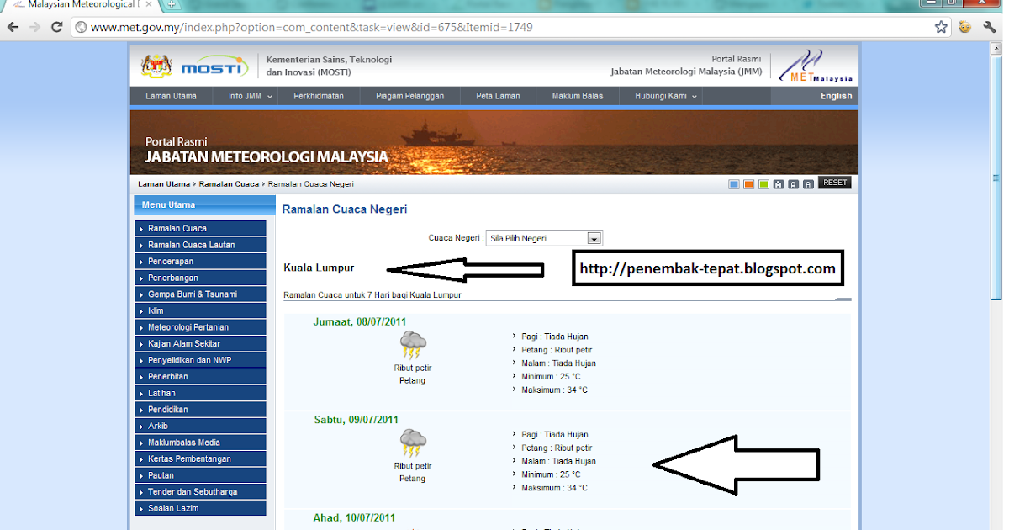
Task: Open Penyelidikan dan NWP in the side menu
Action: pyautogui.click(x=200, y=360)
